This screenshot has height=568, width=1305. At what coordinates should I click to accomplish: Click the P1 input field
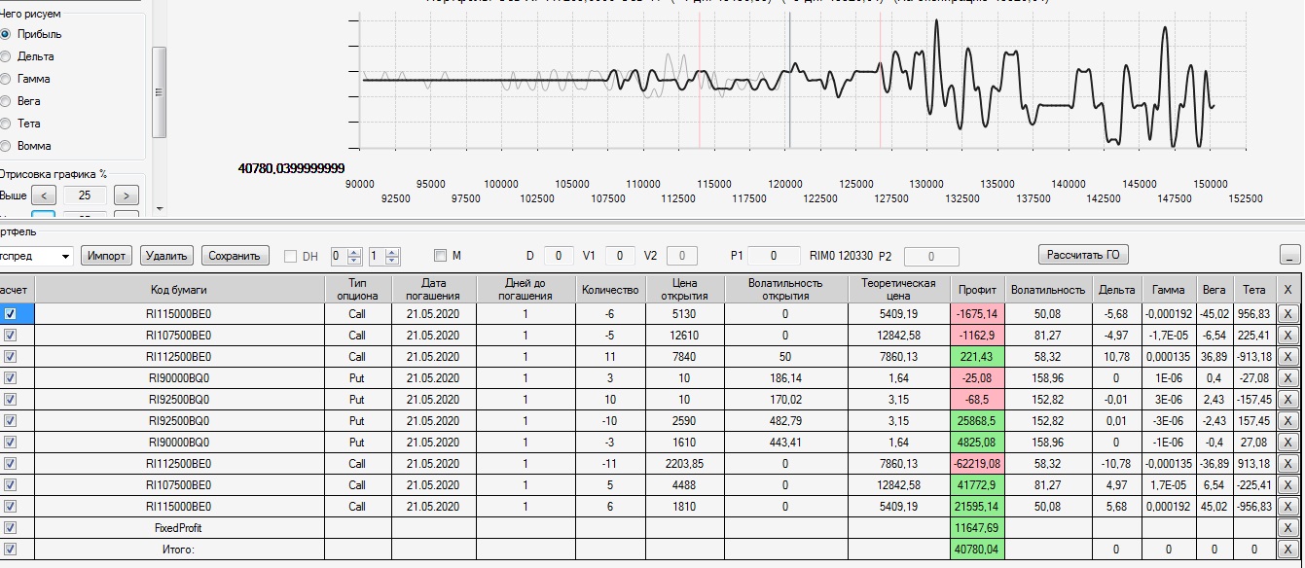[x=774, y=256]
